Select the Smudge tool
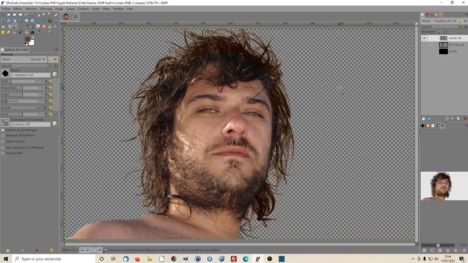The width and height of the screenshot is (468, 263). coord(9,32)
